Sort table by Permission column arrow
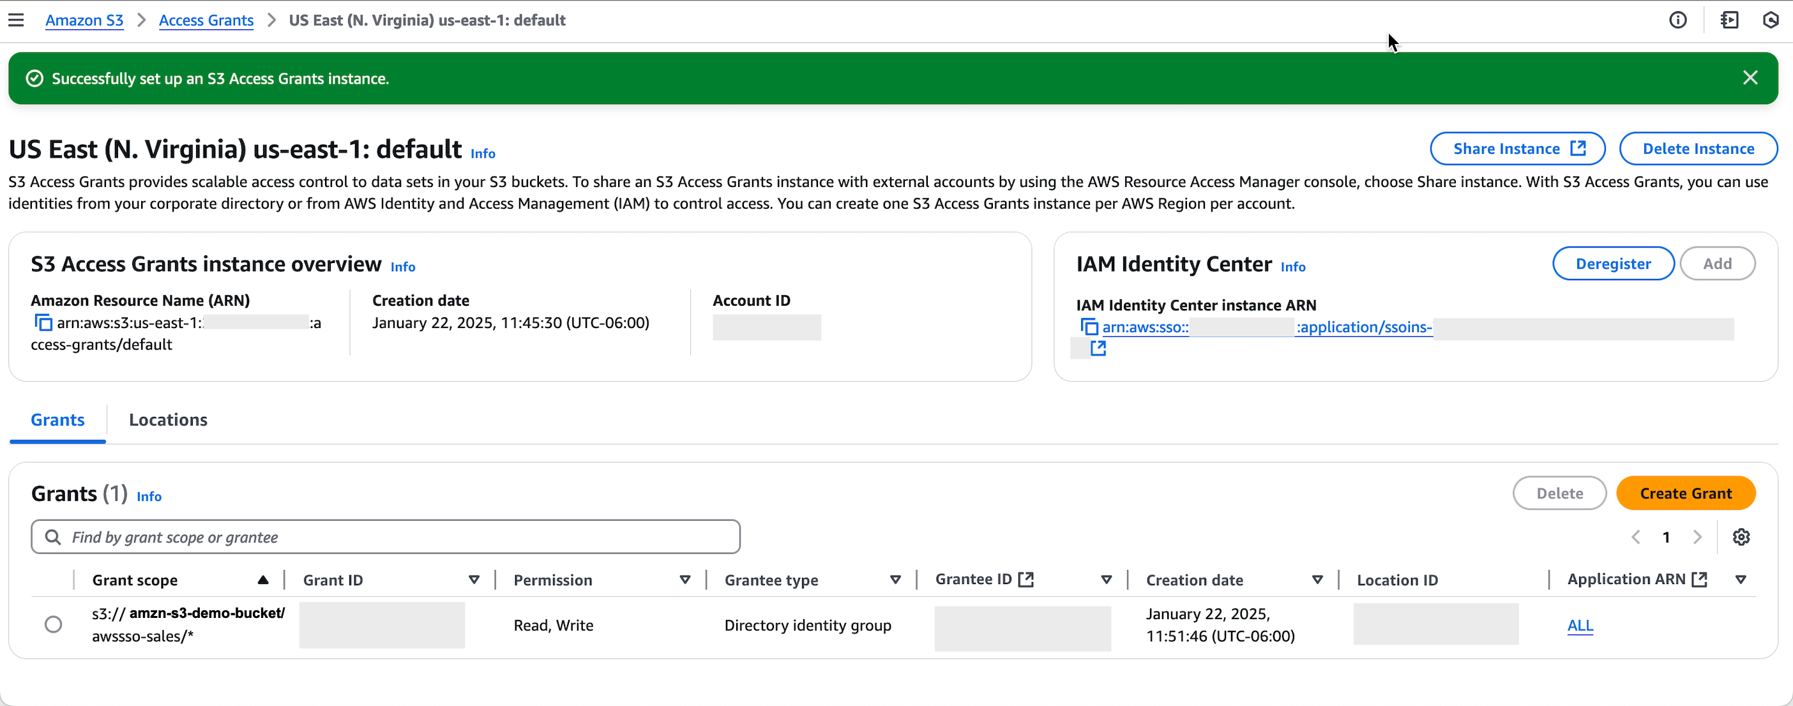1793x706 pixels. 685,580
